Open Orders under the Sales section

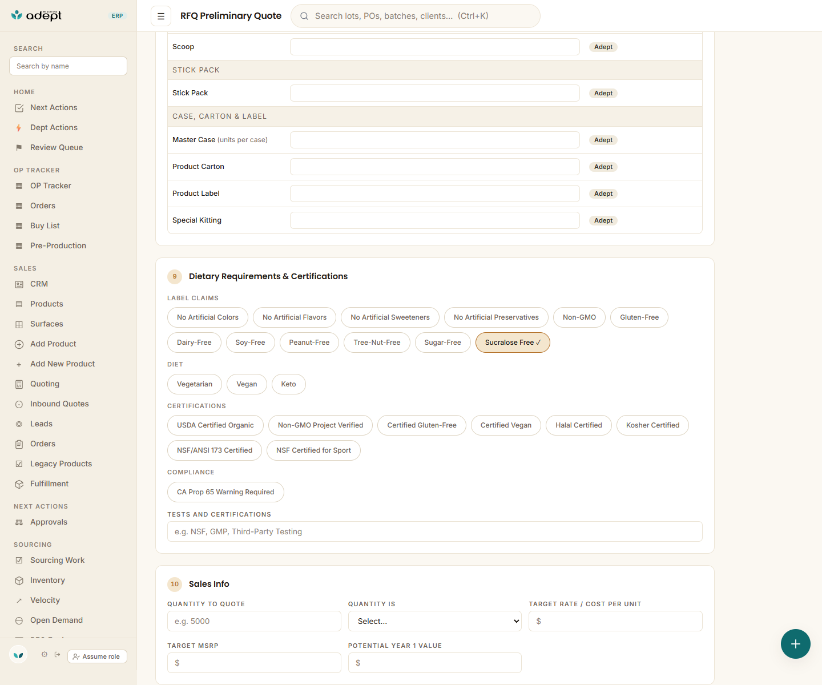point(43,444)
